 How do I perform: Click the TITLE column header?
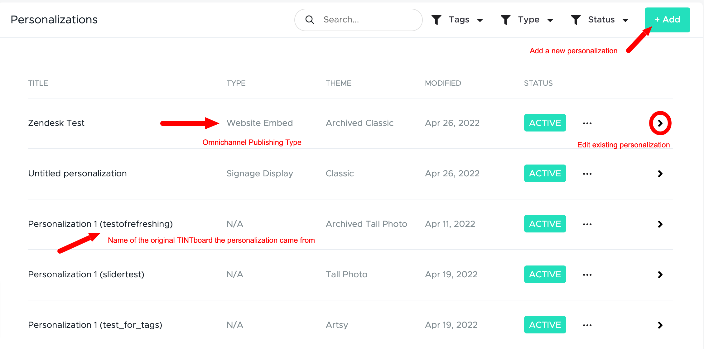click(x=38, y=83)
